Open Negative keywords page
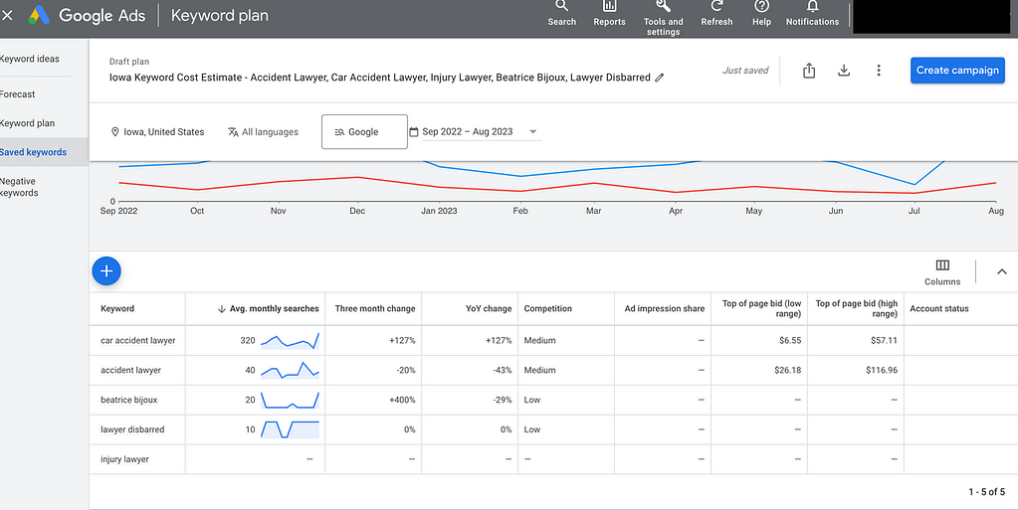The width and height of the screenshot is (1018, 510). pyautogui.click(x=20, y=187)
